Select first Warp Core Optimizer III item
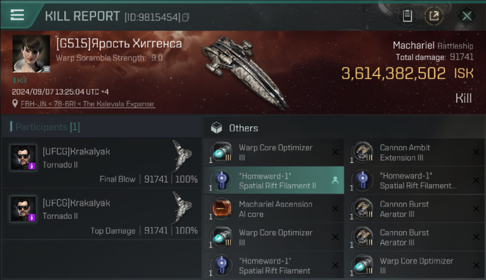Screen dimensions: 486x280 tap(274, 152)
